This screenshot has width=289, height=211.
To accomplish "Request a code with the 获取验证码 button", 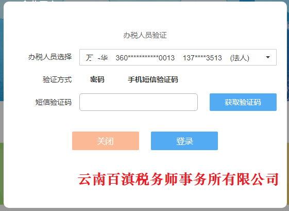I will (x=243, y=102).
